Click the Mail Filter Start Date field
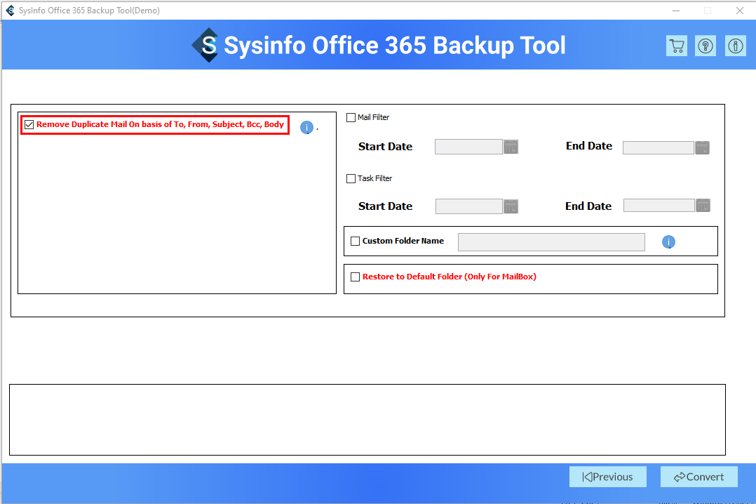756x504 pixels. click(468, 147)
